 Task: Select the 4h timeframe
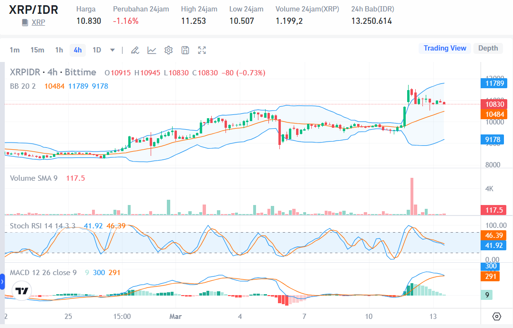(x=78, y=50)
